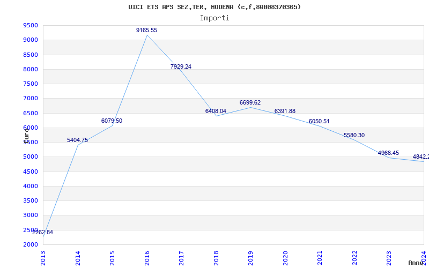Click the 2015 x-axis year label
The height and width of the screenshot is (268, 429).
(x=112, y=258)
